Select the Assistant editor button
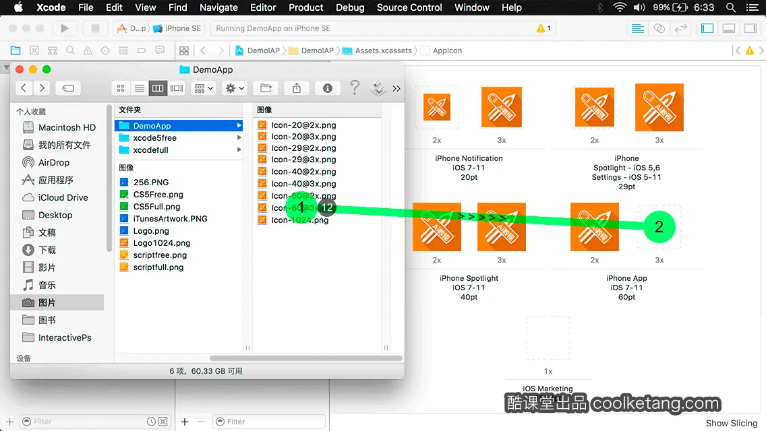 (x=659, y=28)
